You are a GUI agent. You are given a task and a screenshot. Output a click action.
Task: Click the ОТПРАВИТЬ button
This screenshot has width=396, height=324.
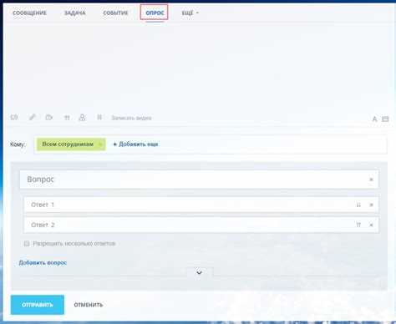pos(38,305)
